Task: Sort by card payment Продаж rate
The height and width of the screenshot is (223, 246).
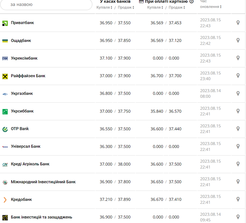Action: pos(177,7)
